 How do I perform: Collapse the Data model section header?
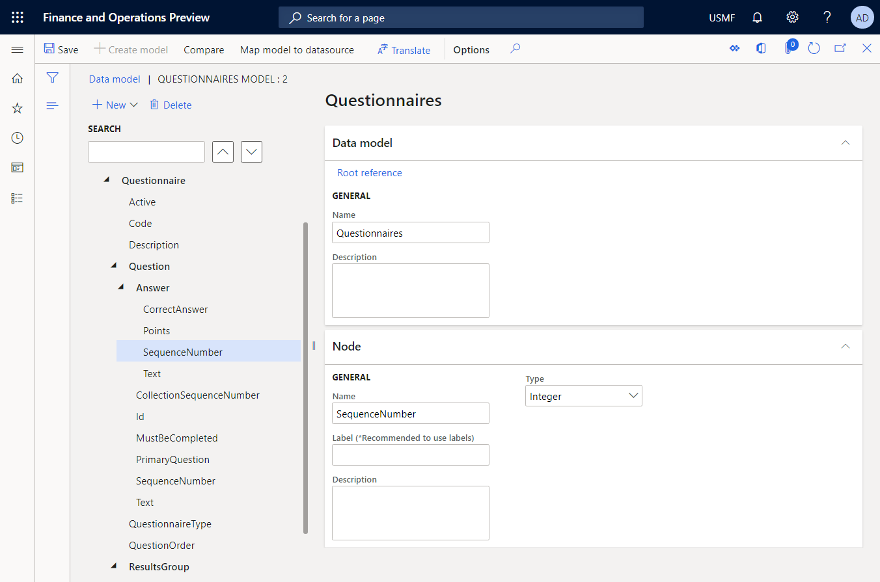click(845, 142)
